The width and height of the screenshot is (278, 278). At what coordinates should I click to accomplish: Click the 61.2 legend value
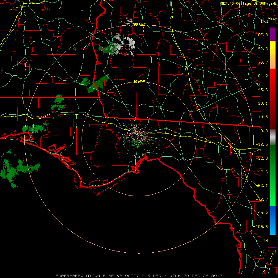pos(263,76)
